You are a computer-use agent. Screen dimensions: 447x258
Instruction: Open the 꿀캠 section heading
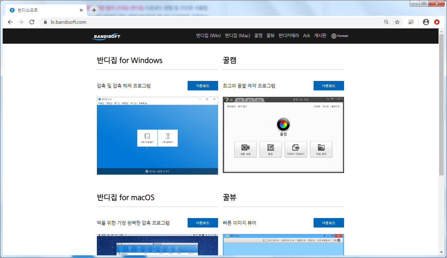[230, 60]
